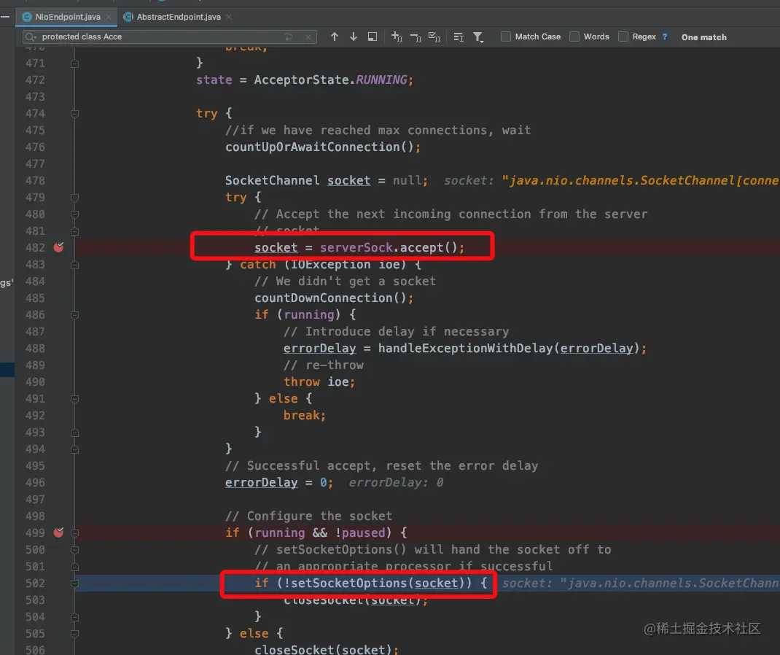Click 'setSocketOptions' call on line 502
Image resolution: width=780 pixels, height=655 pixels.
click(348, 583)
